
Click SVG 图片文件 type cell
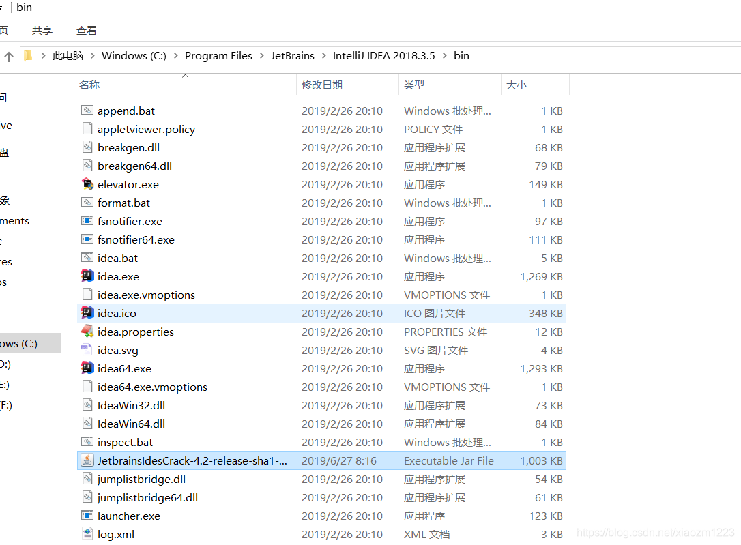(x=436, y=350)
